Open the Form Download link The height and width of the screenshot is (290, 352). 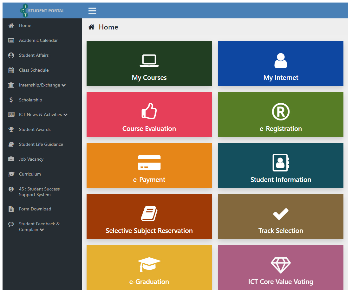pyautogui.click(x=35, y=209)
